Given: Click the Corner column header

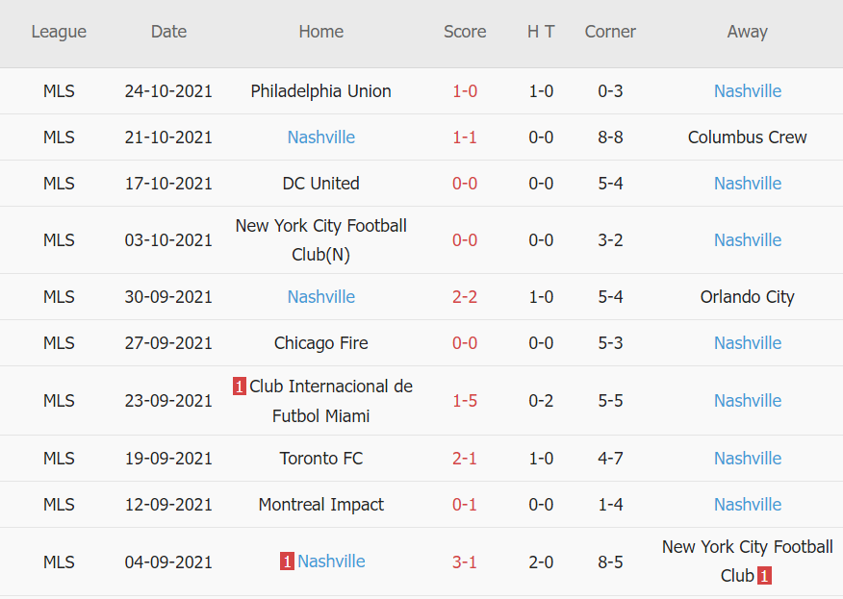Looking at the screenshot, I should pos(610,32).
